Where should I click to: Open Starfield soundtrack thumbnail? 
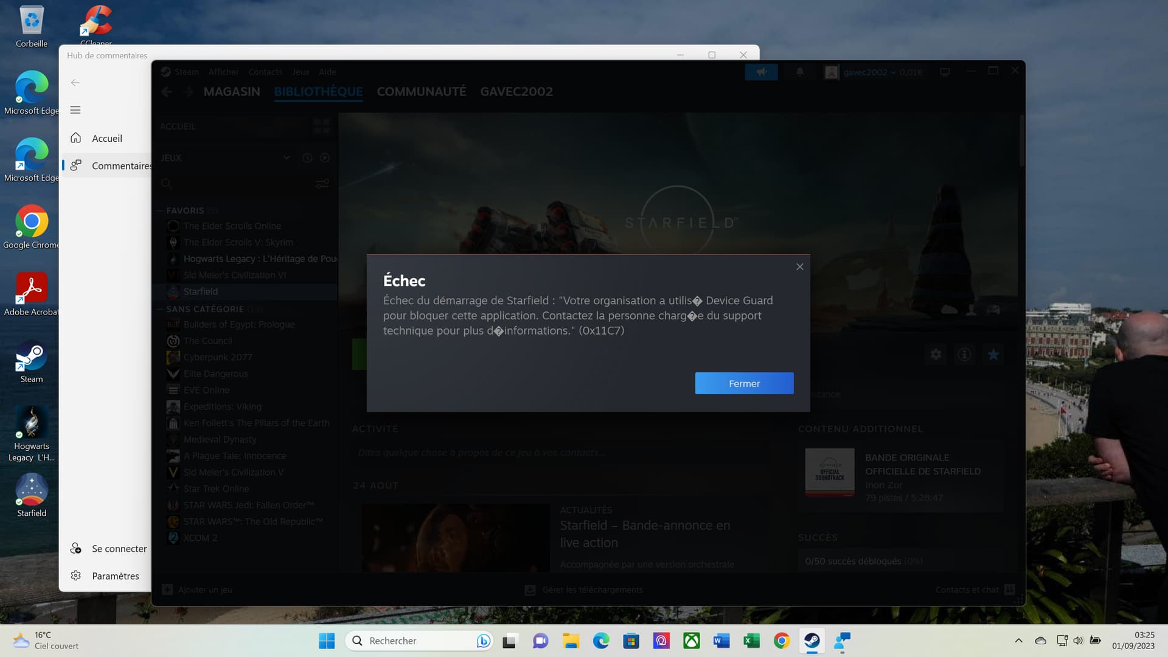point(830,472)
